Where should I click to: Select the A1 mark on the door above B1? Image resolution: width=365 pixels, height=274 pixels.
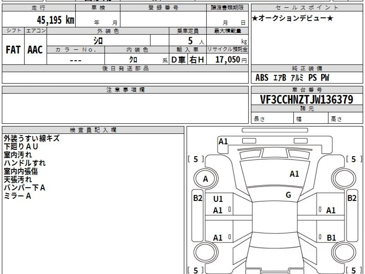331,210
